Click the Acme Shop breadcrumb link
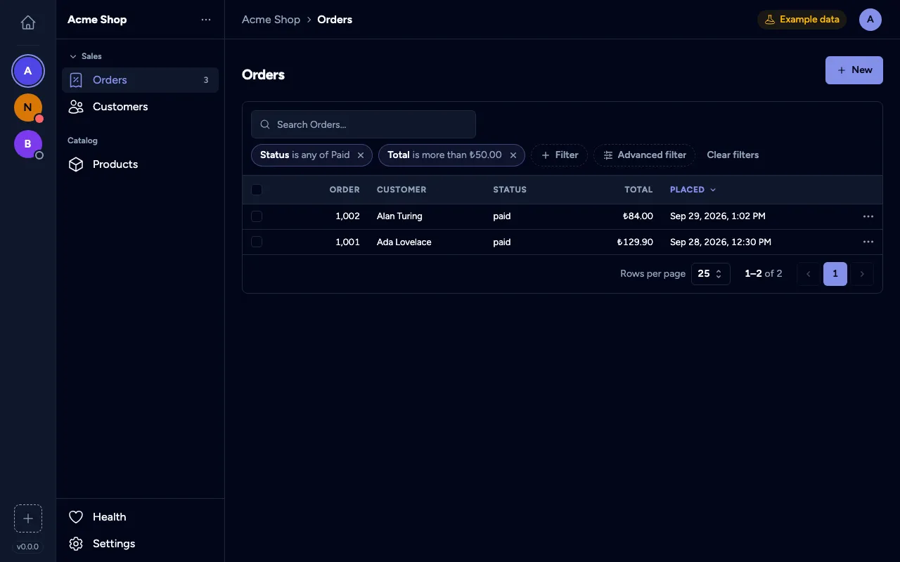 [271, 20]
